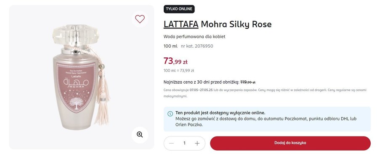This screenshot has width=385, height=154.
Task: Open the LATTAFA brand link
Action: [x=181, y=24]
